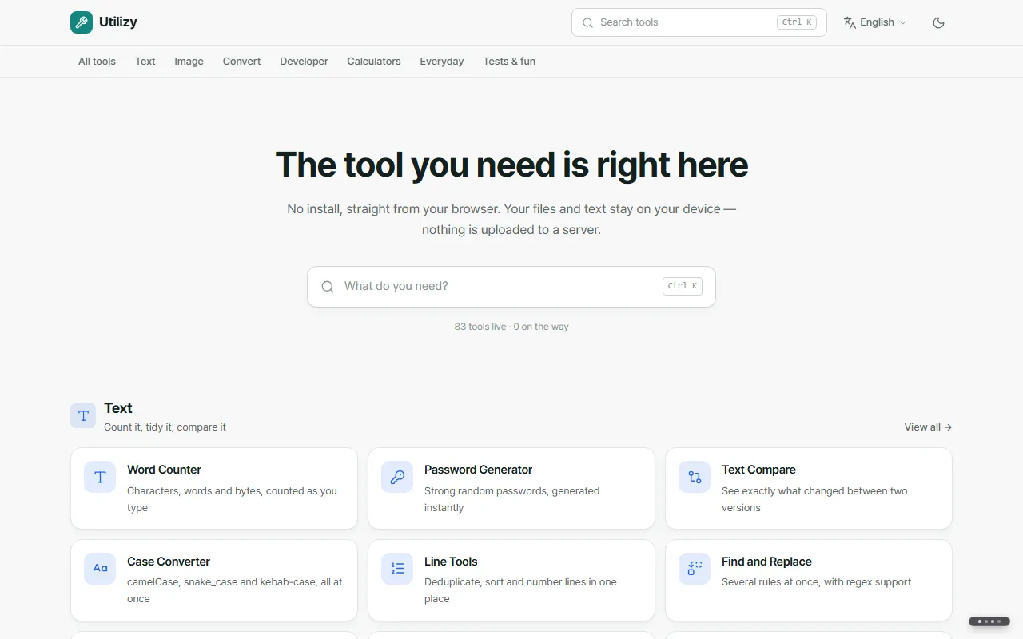Click the magnifier icon in hero search

click(328, 287)
